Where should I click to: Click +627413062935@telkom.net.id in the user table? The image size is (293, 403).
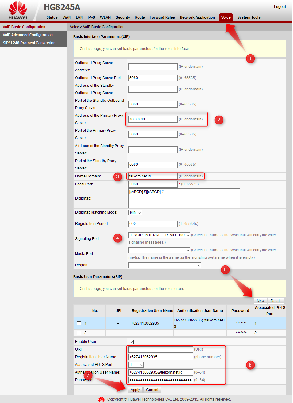click(199, 323)
